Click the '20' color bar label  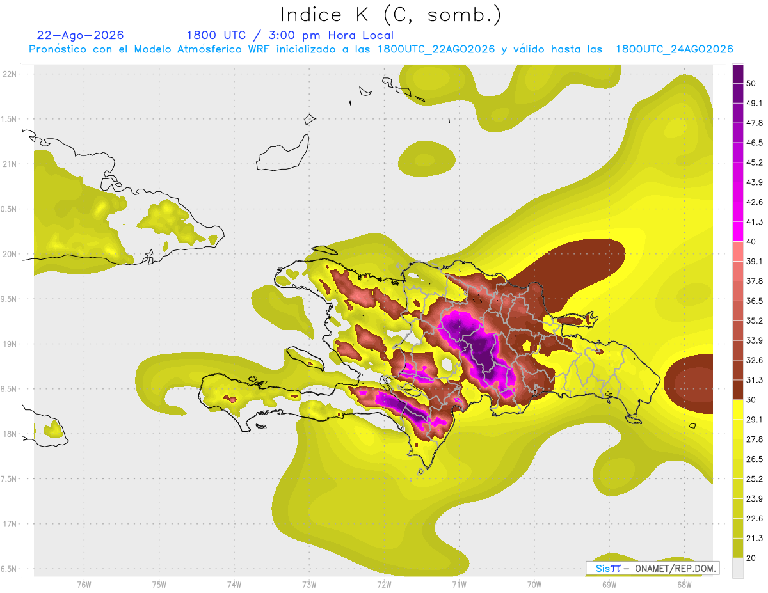(x=751, y=558)
